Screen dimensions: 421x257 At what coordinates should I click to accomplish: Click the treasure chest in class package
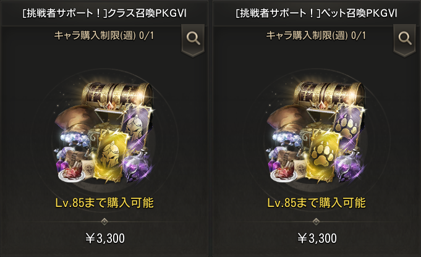(x=117, y=96)
